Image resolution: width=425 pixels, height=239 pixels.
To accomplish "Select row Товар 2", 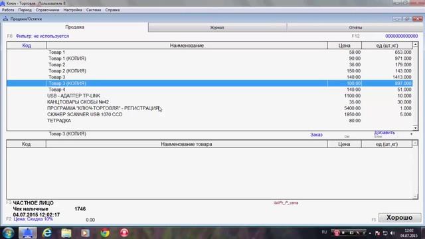I will tap(210, 64).
